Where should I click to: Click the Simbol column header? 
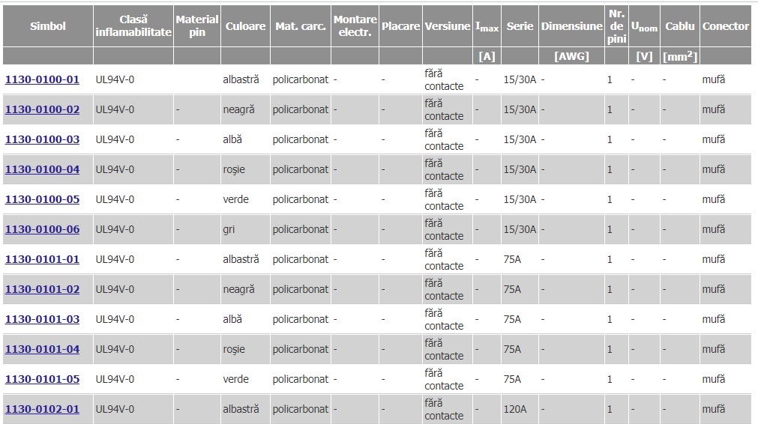point(48,26)
